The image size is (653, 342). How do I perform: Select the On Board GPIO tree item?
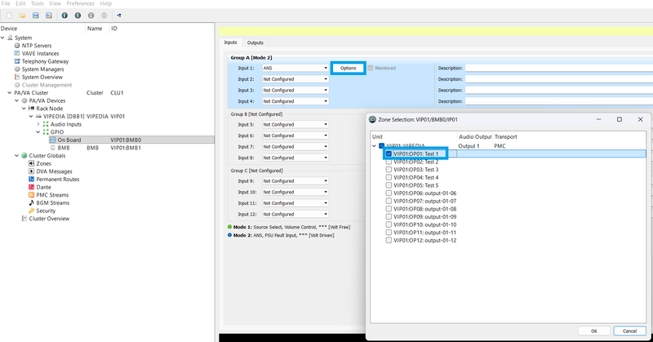pos(69,140)
